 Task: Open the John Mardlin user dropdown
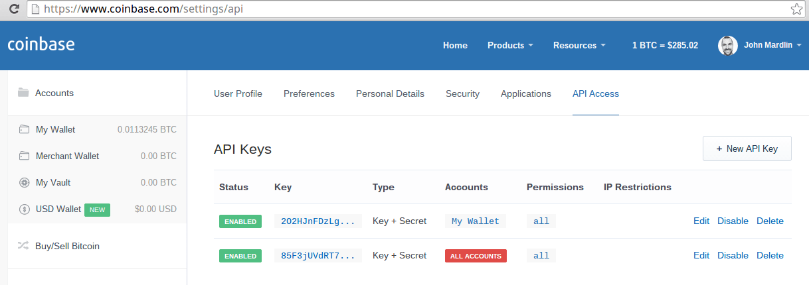pos(772,45)
